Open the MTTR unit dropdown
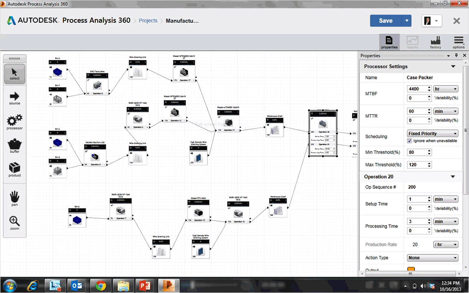 [446, 111]
